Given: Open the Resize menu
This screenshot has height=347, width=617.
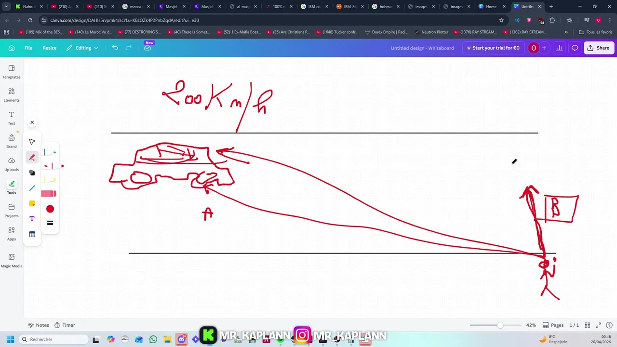Looking at the screenshot, I should coord(49,48).
